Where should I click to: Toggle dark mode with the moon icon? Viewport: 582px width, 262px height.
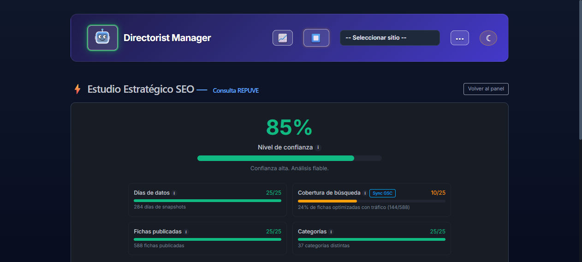pos(488,38)
